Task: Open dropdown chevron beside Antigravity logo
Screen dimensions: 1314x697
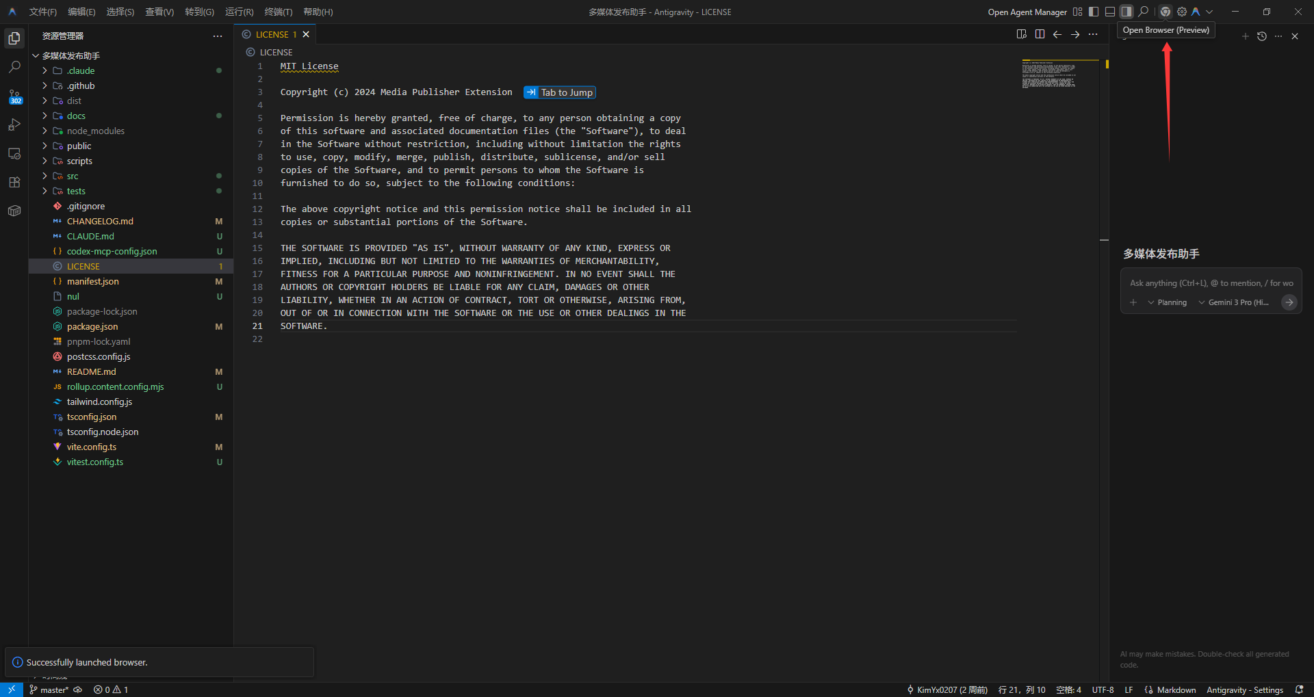Action: pyautogui.click(x=1209, y=12)
